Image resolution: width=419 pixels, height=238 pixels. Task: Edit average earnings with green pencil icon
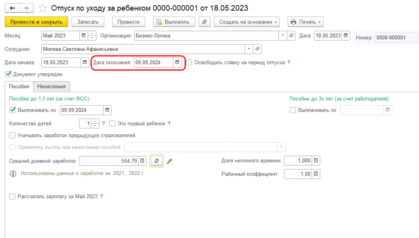pos(169,161)
